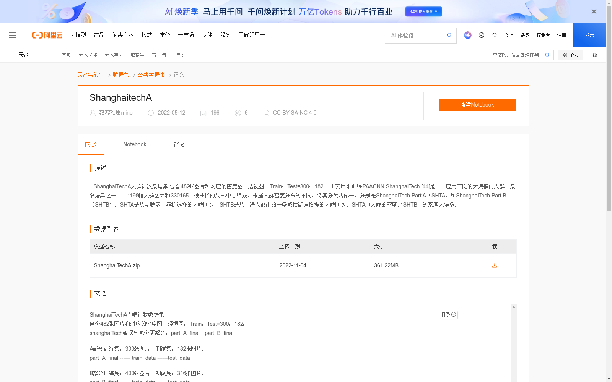The image size is (612, 382).
Task: Open the hamburger menu icon
Action: tap(12, 35)
